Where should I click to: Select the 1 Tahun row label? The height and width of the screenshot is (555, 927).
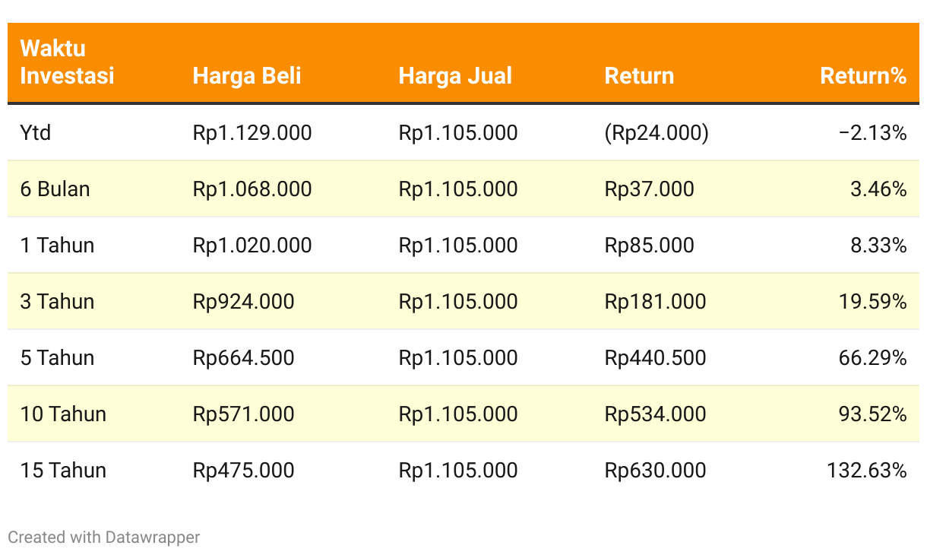57,246
